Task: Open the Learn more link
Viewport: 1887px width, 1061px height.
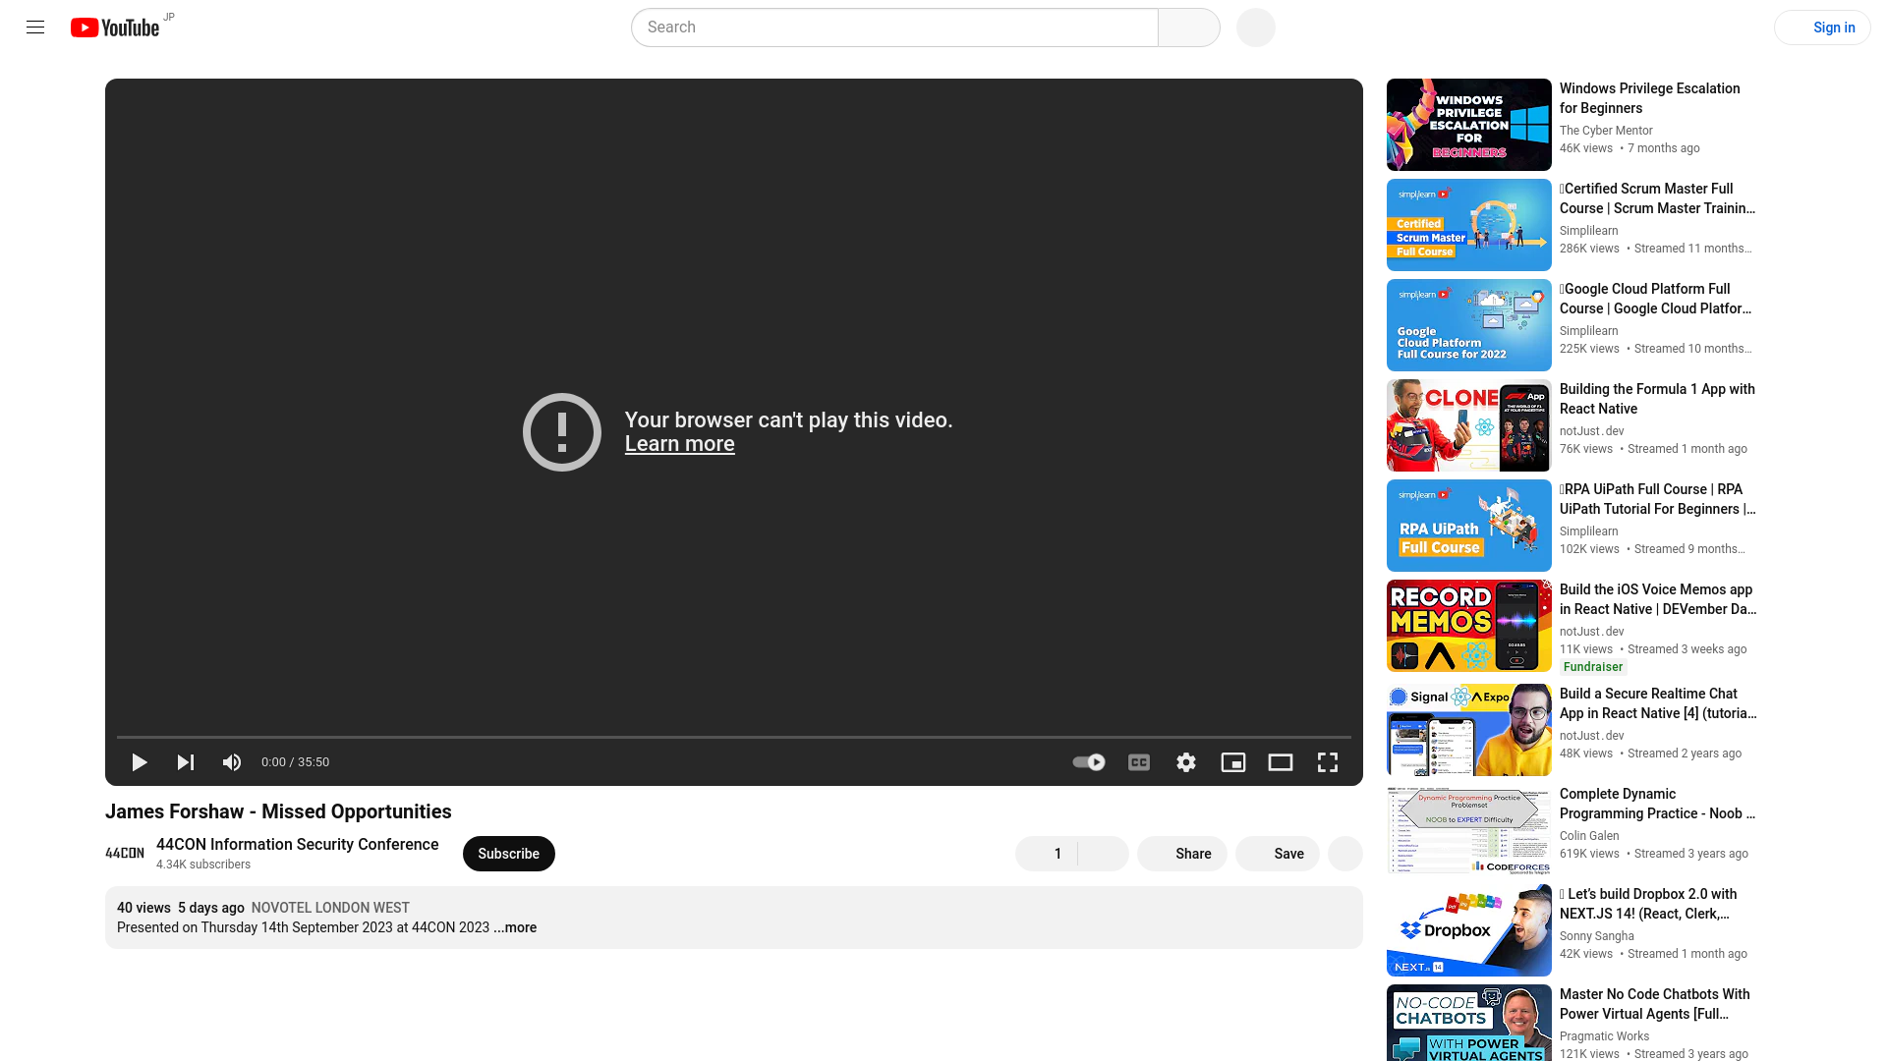Action: pos(680,444)
